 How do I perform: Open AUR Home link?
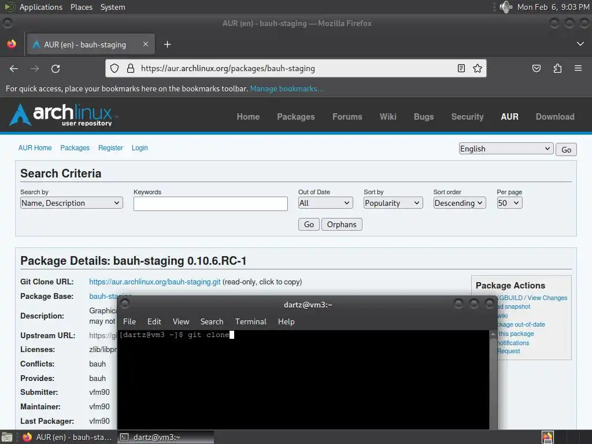(x=35, y=147)
